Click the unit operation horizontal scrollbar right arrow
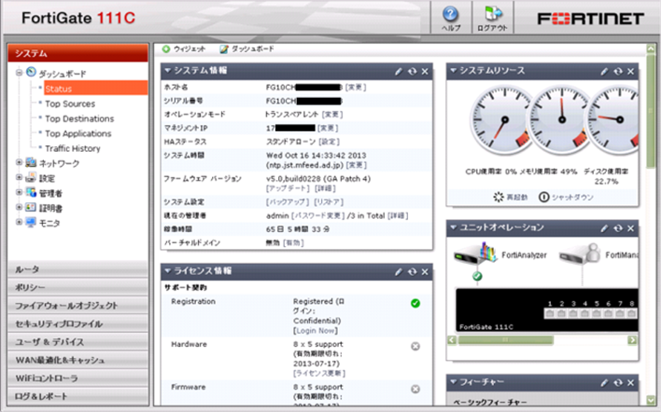Viewport: 661px width, 412px height. [x=632, y=340]
